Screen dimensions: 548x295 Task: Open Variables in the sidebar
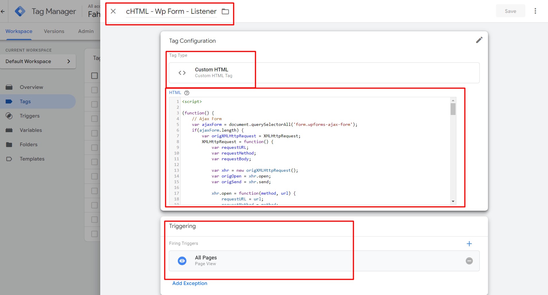pos(38,130)
